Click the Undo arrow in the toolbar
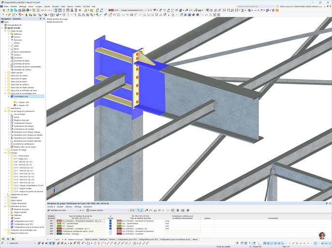This screenshot has height=248, width=332. click(43, 10)
